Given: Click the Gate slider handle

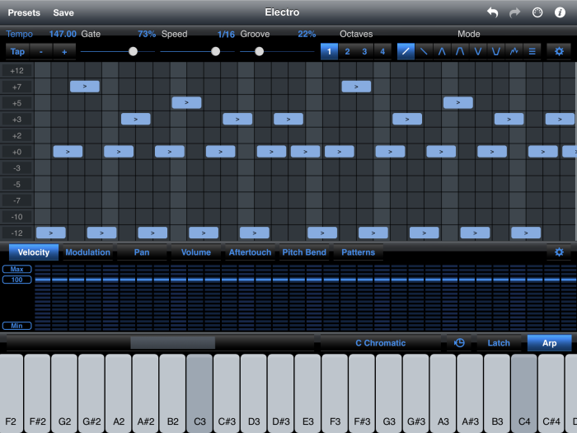Looking at the screenshot, I should click(134, 51).
